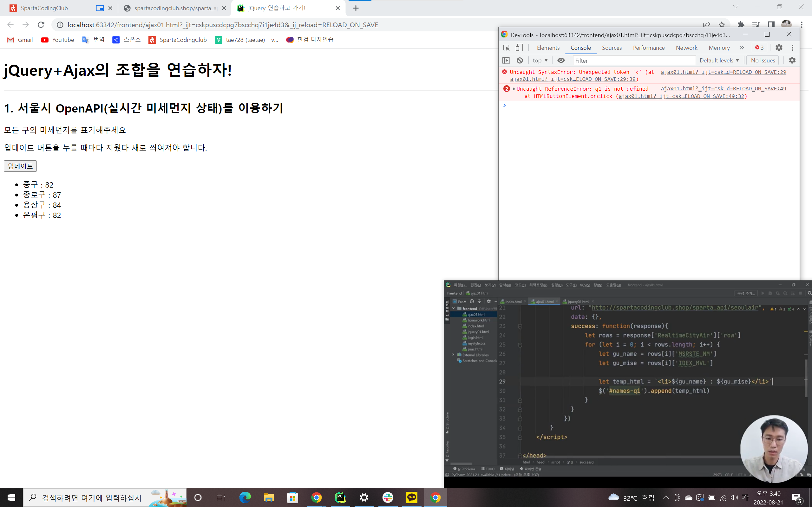The width and height of the screenshot is (812, 507).
Task: Switch to the Sources tab
Action: point(611,48)
